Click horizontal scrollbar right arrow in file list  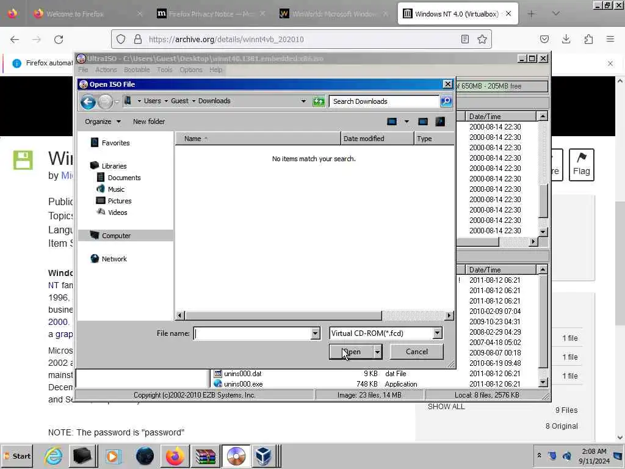click(x=449, y=316)
